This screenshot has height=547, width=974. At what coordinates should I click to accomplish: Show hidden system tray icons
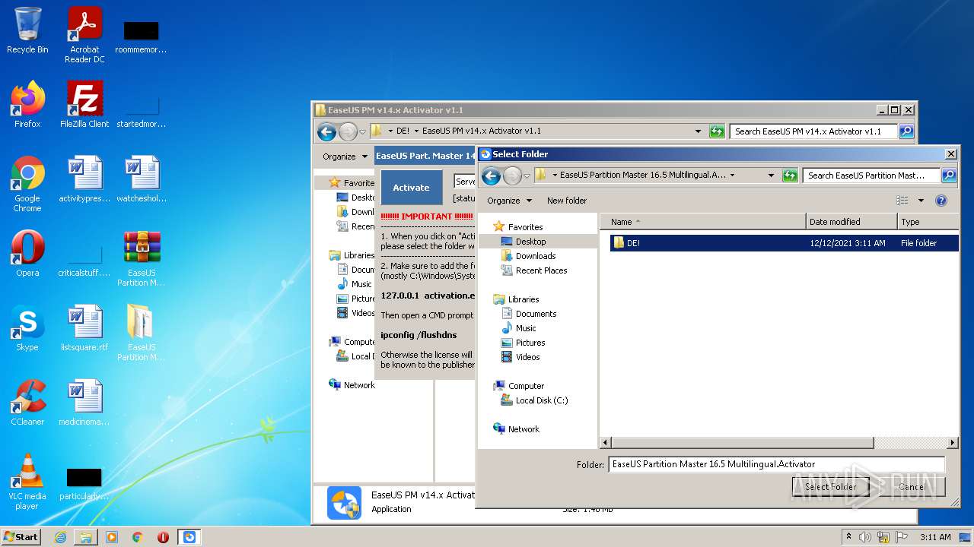(x=848, y=537)
